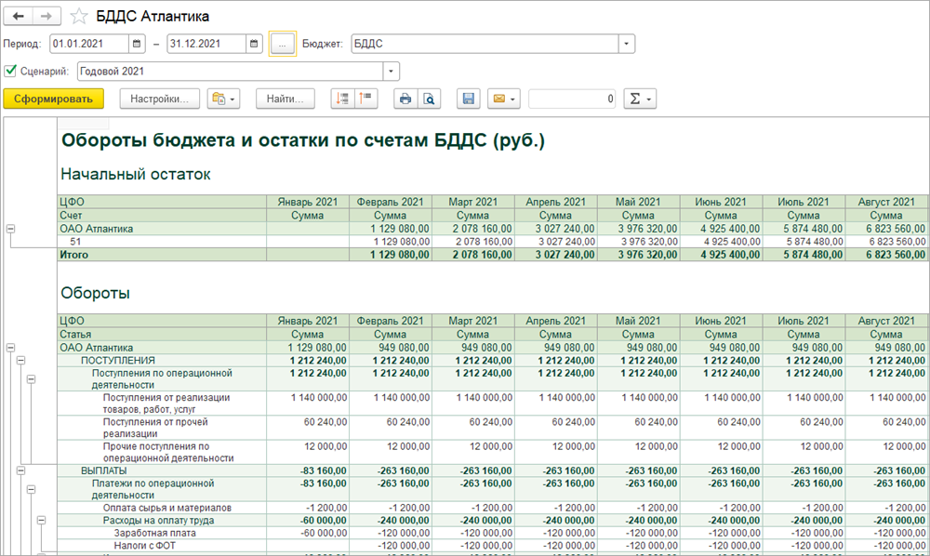The width and height of the screenshot is (930, 556).
Task: Open the sum function Σ dropdown
Action: click(x=639, y=99)
